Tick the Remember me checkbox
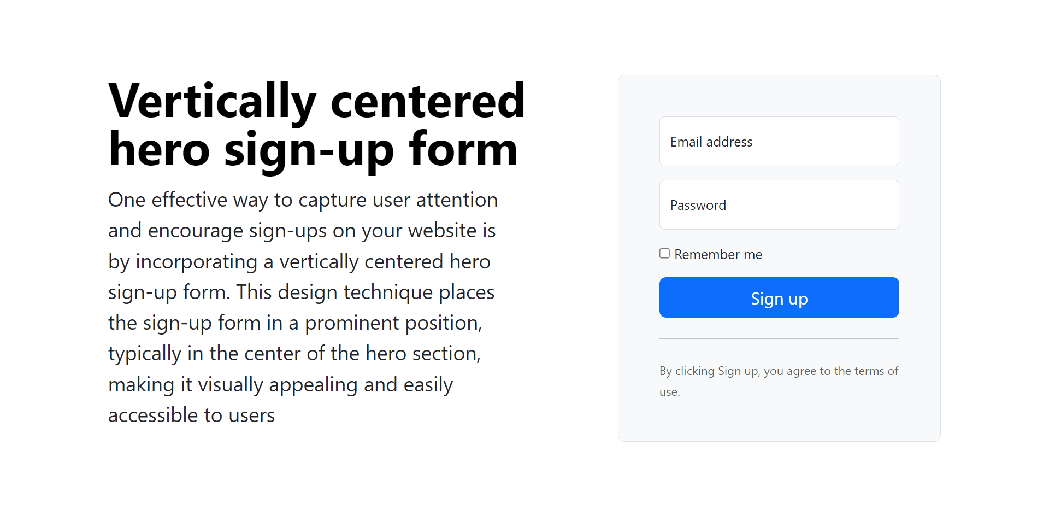1049x515 pixels. [664, 254]
